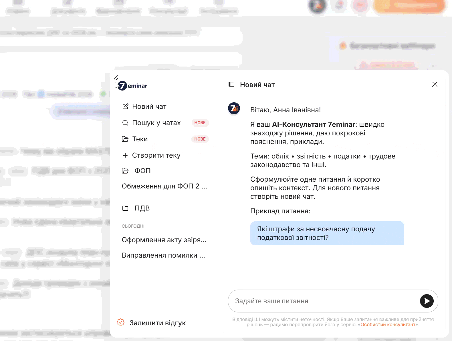This screenshot has height=341, width=452.
Task: Click the New chat pencil icon
Action: coord(125,107)
